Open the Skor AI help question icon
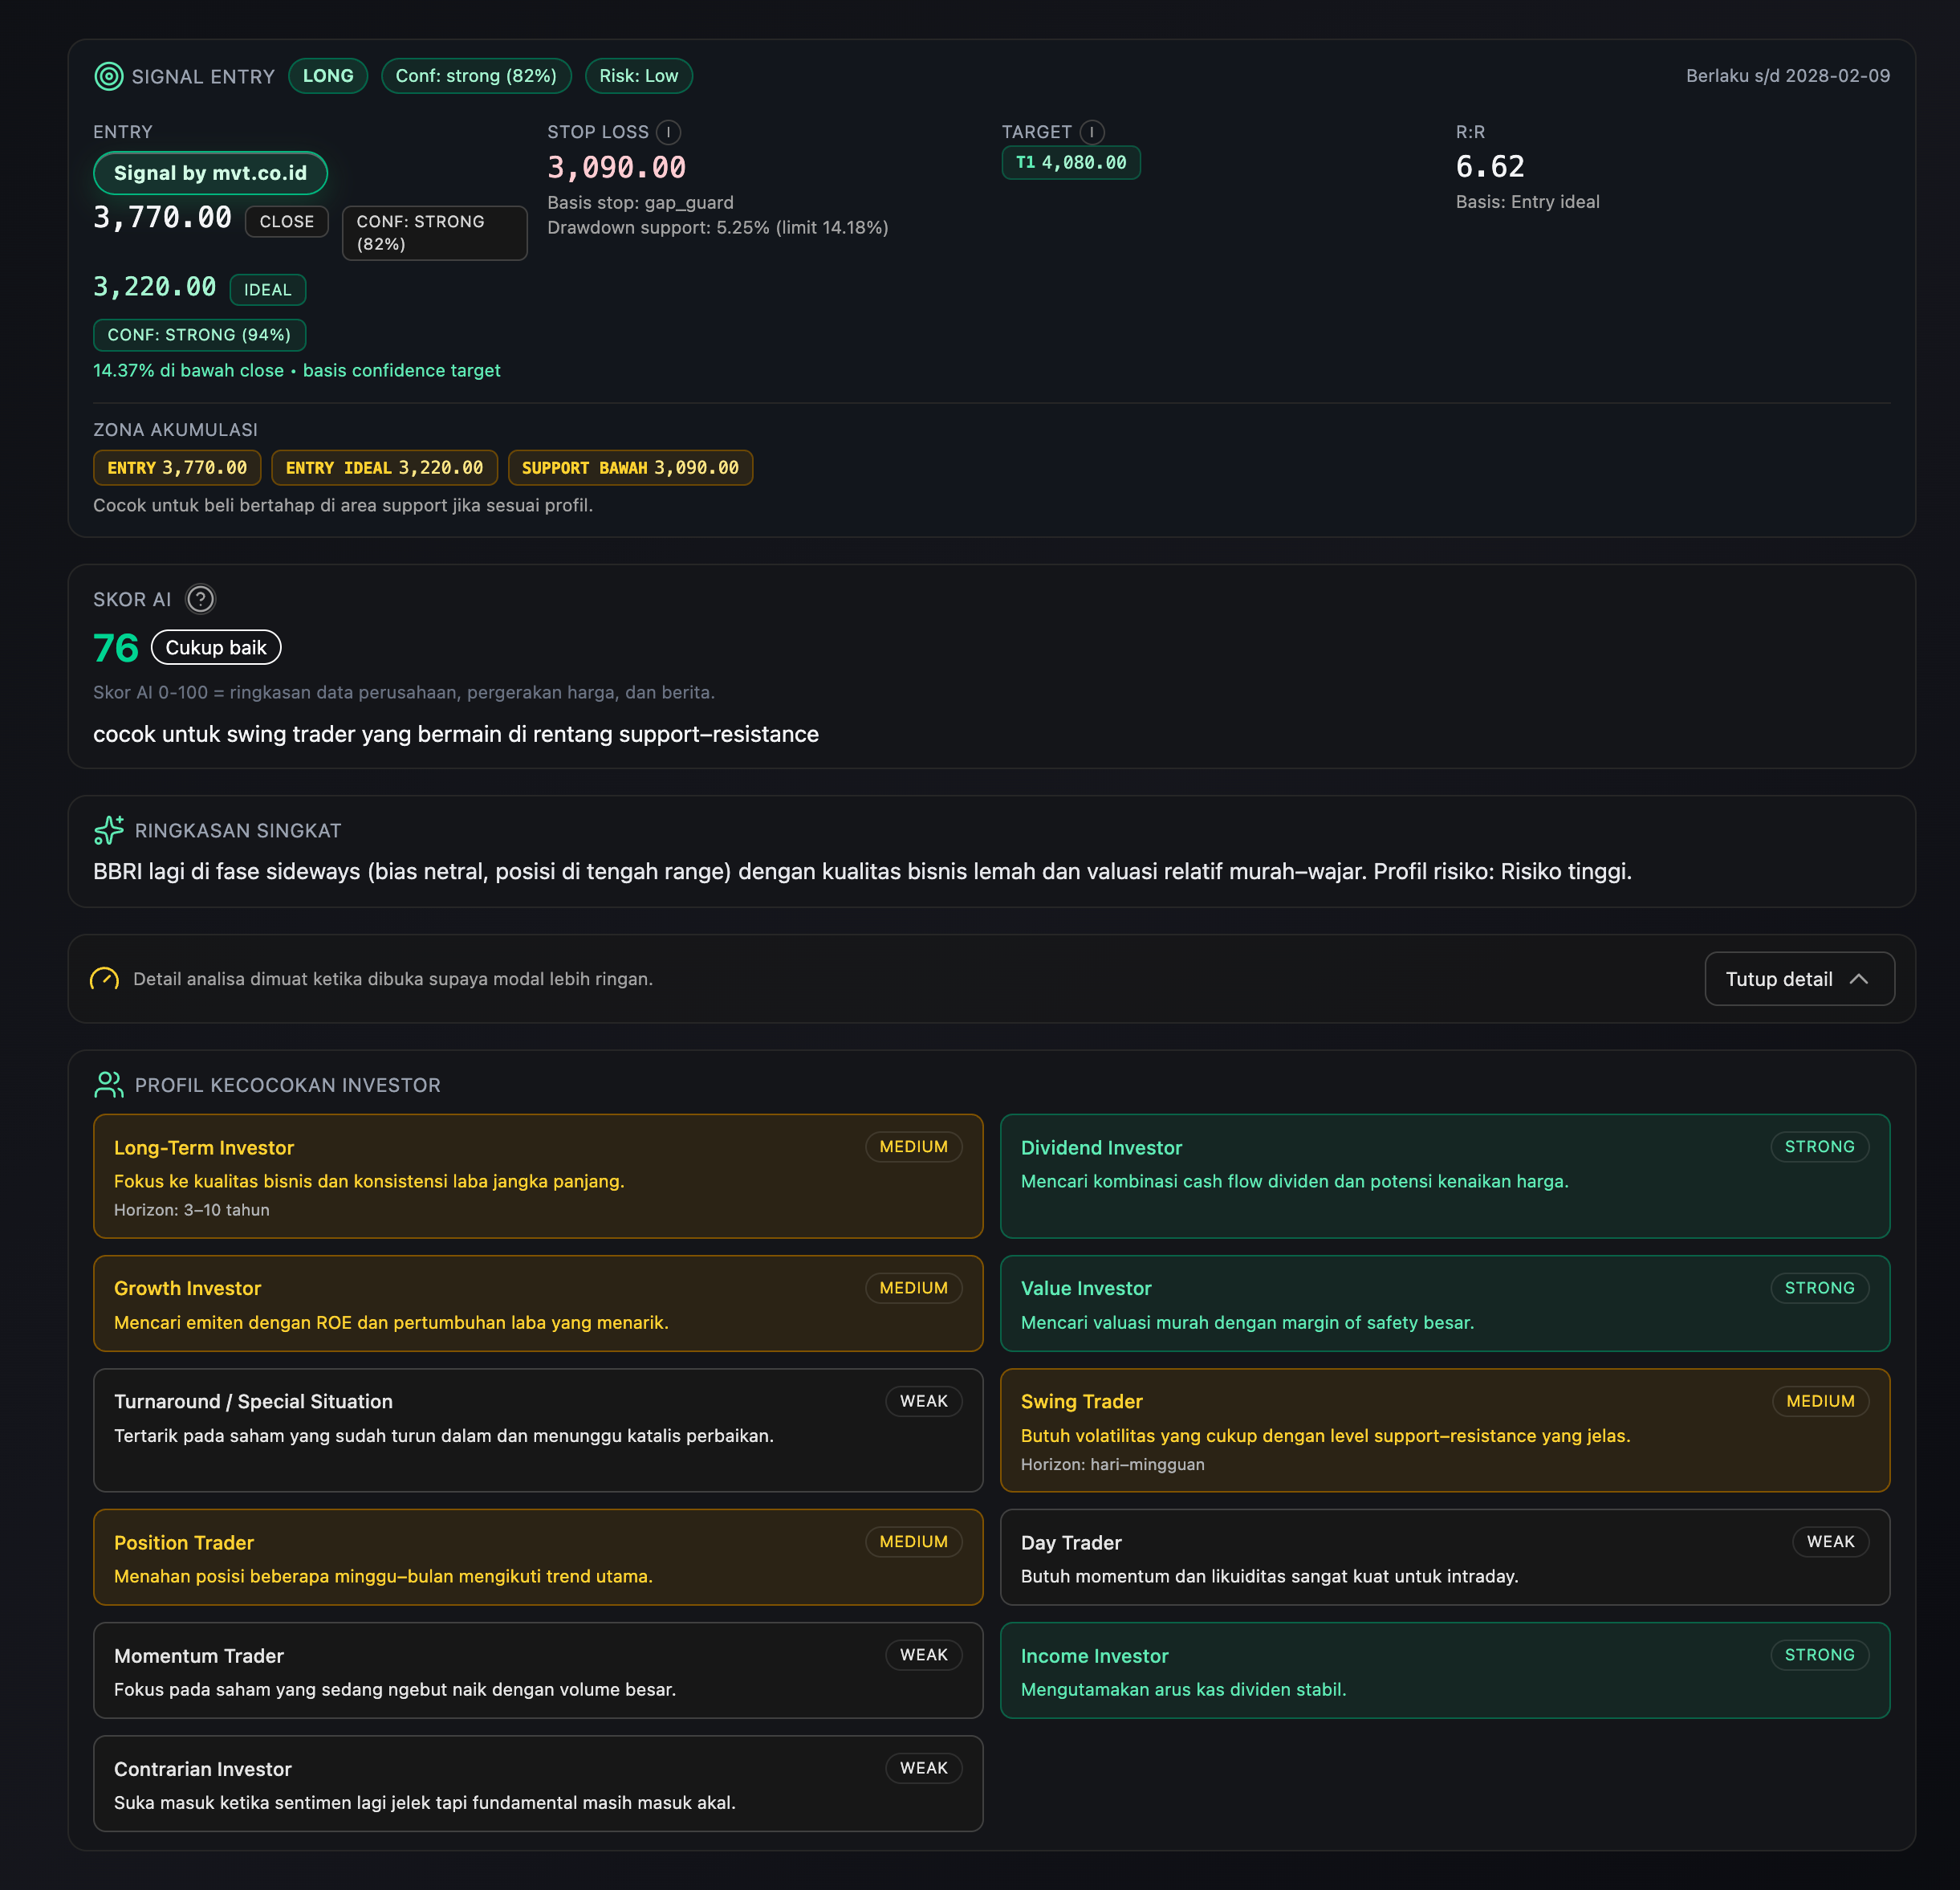Image resolution: width=1960 pixels, height=1890 pixels. click(201, 599)
